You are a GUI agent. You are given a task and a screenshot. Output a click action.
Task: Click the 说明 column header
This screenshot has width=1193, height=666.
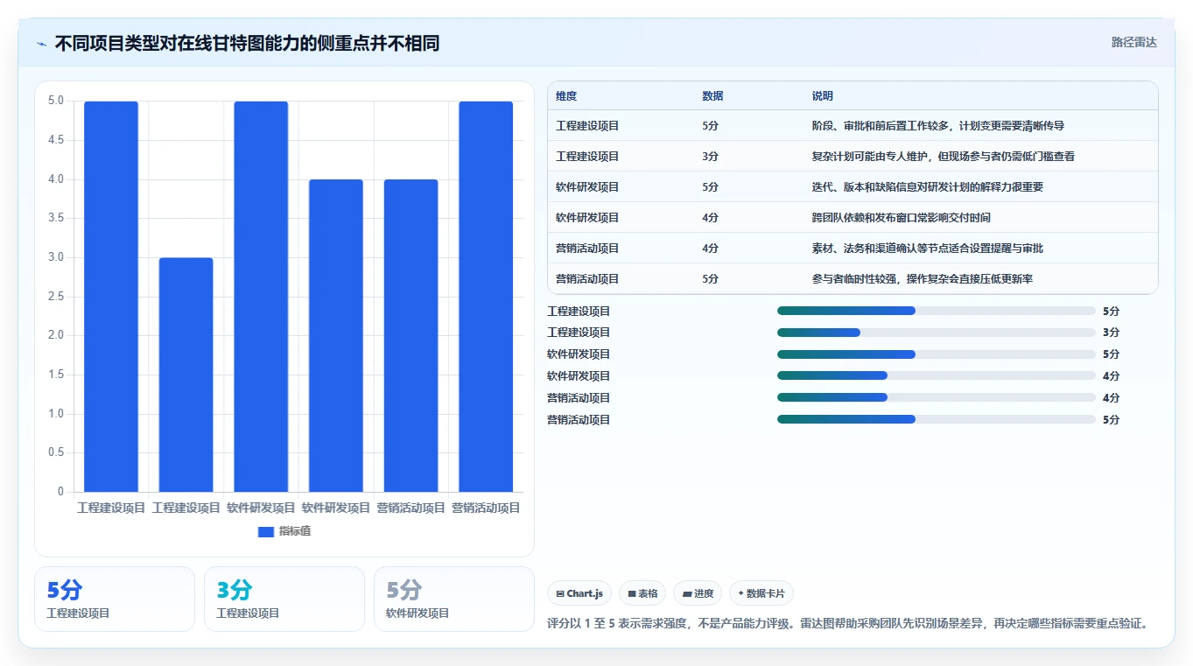tap(823, 96)
